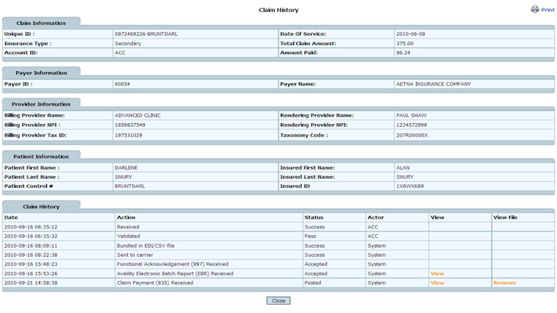This screenshot has height=313, width=557.
Task: Click the Claim History page title
Action: point(278,10)
